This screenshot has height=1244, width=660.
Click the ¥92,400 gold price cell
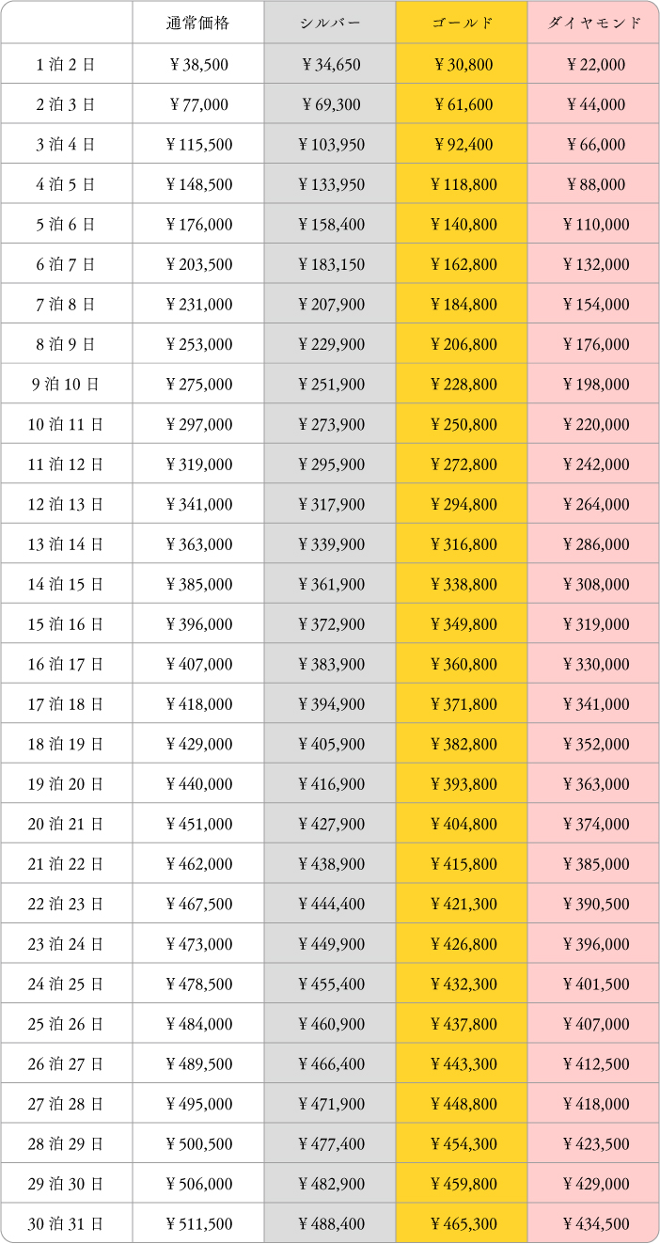(x=462, y=145)
